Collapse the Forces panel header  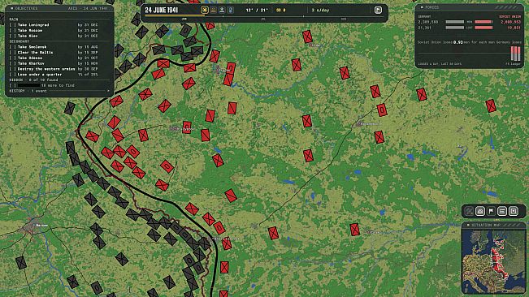(469, 7)
